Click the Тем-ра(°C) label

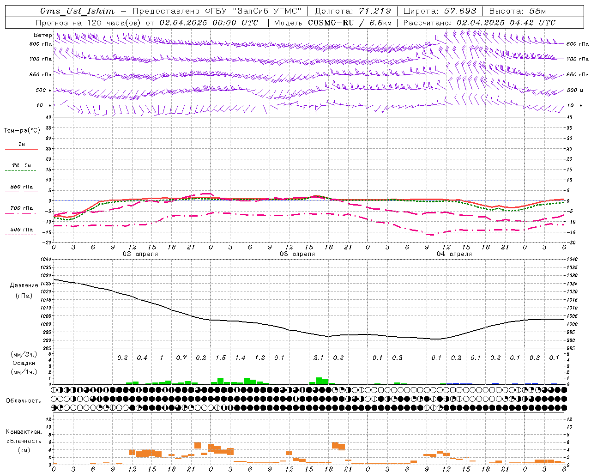pyautogui.click(x=22, y=131)
